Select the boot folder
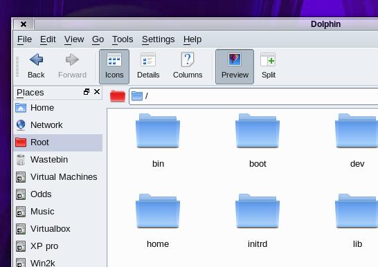 [x=258, y=141]
